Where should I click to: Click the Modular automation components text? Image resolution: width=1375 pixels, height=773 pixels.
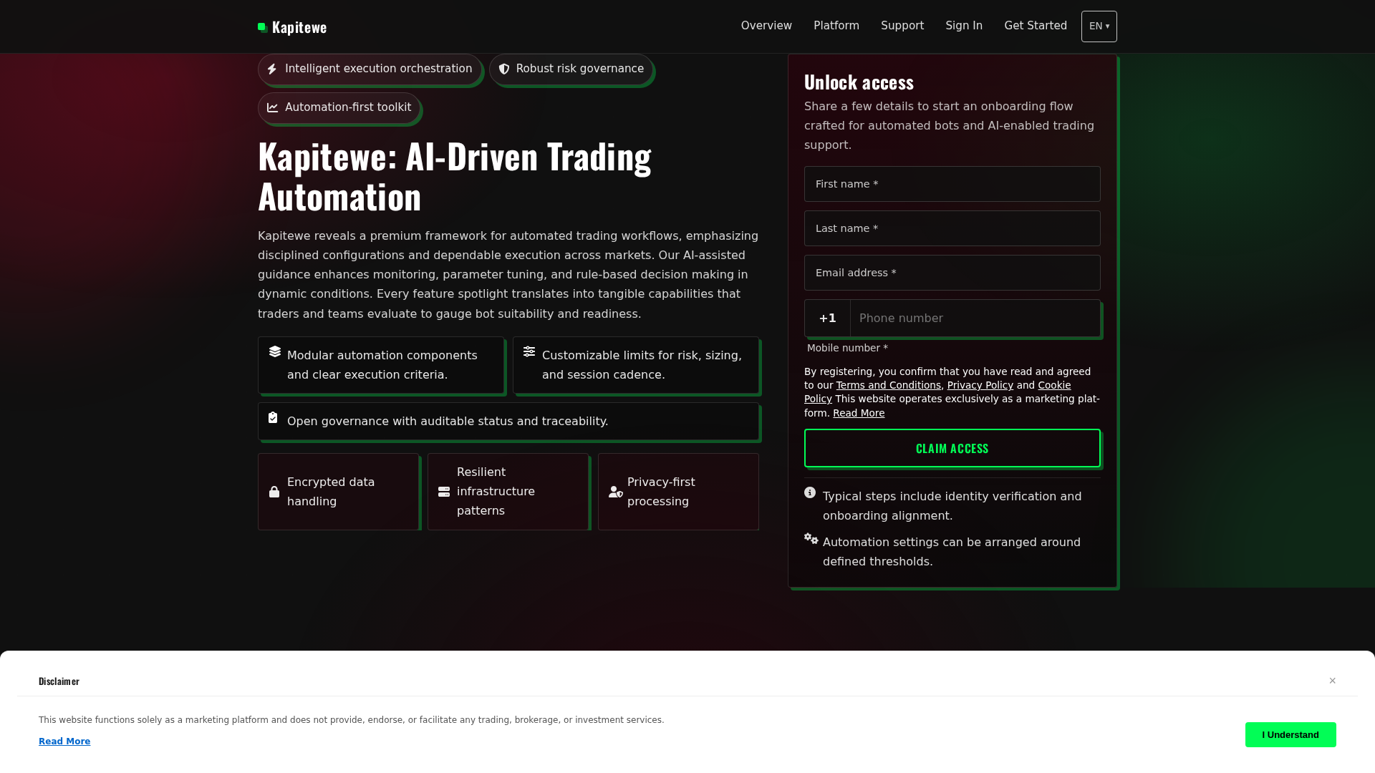[x=382, y=365]
